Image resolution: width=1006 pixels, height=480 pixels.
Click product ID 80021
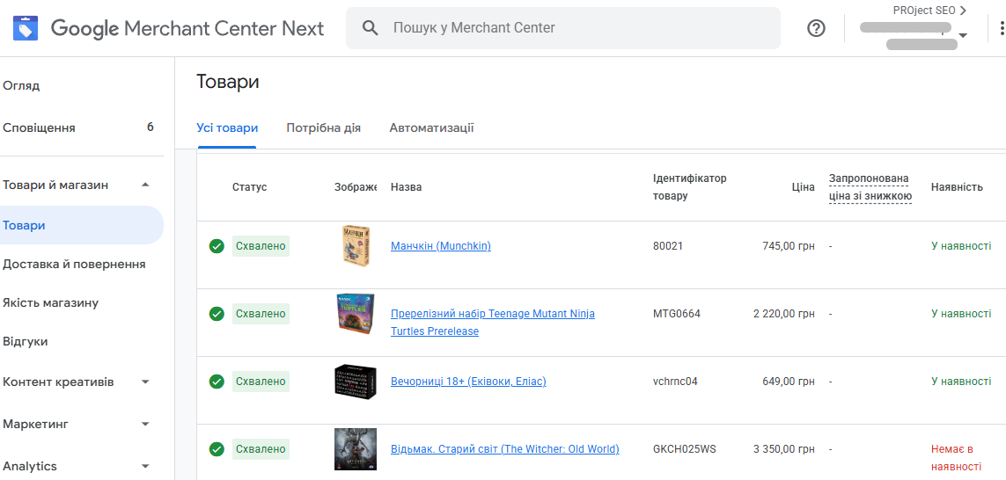tap(668, 246)
